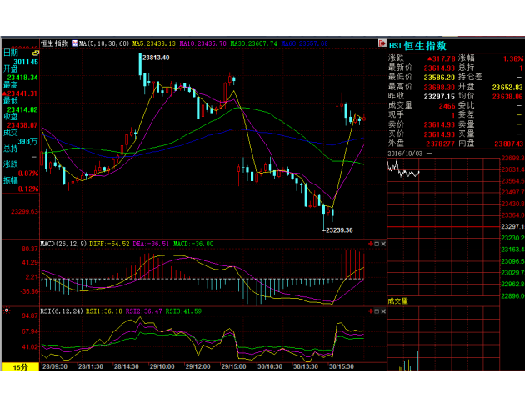Click the 2466 成交量 value
The height and width of the screenshot is (409, 525).
(x=447, y=106)
